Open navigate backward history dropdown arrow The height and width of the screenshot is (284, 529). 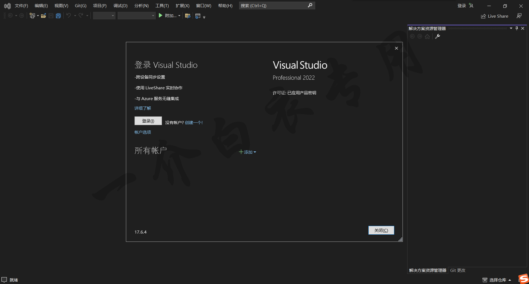[x=16, y=16]
